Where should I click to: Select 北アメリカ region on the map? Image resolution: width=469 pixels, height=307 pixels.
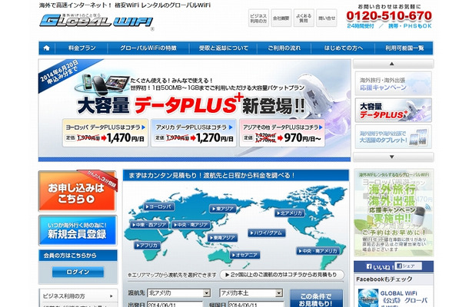click(x=290, y=213)
